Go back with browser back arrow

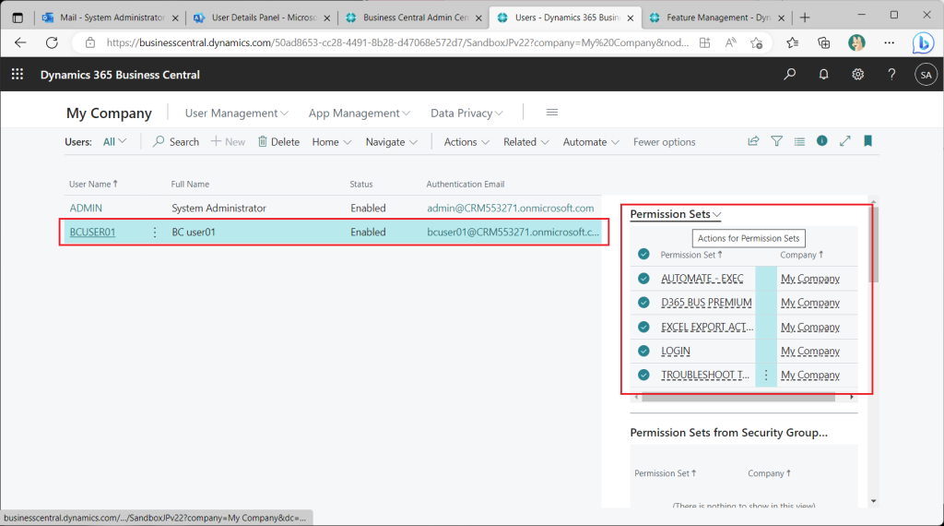pos(20,42)
